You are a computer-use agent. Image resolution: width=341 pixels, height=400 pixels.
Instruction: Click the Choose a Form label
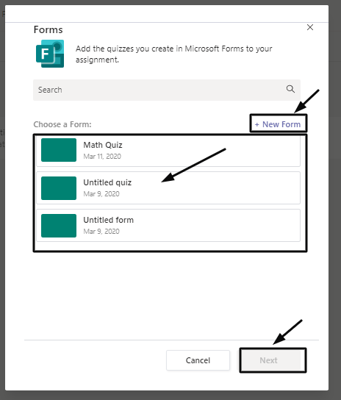tap(62, 124)
